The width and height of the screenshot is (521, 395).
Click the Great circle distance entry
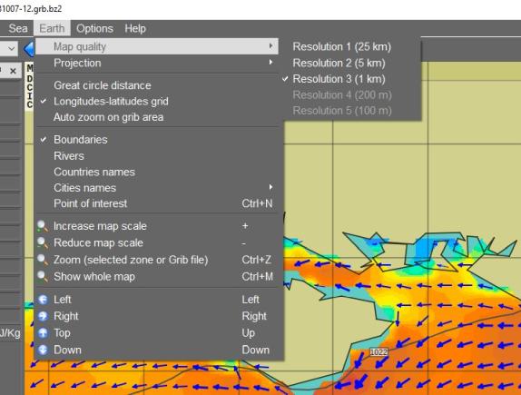pyautogui.click(x=159, y=85)
